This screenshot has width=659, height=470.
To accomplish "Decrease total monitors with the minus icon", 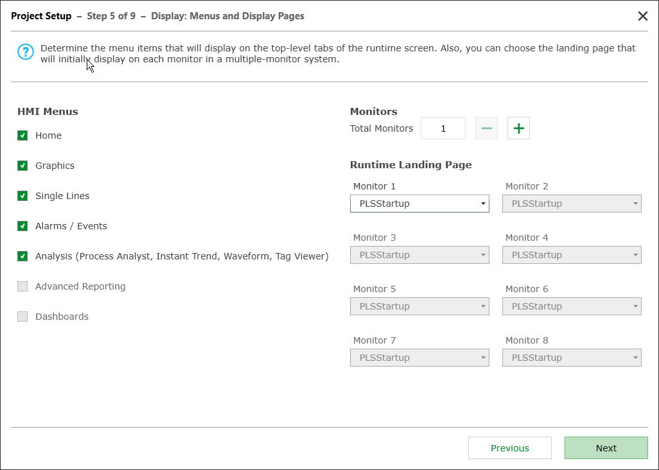I will (486, 128).
